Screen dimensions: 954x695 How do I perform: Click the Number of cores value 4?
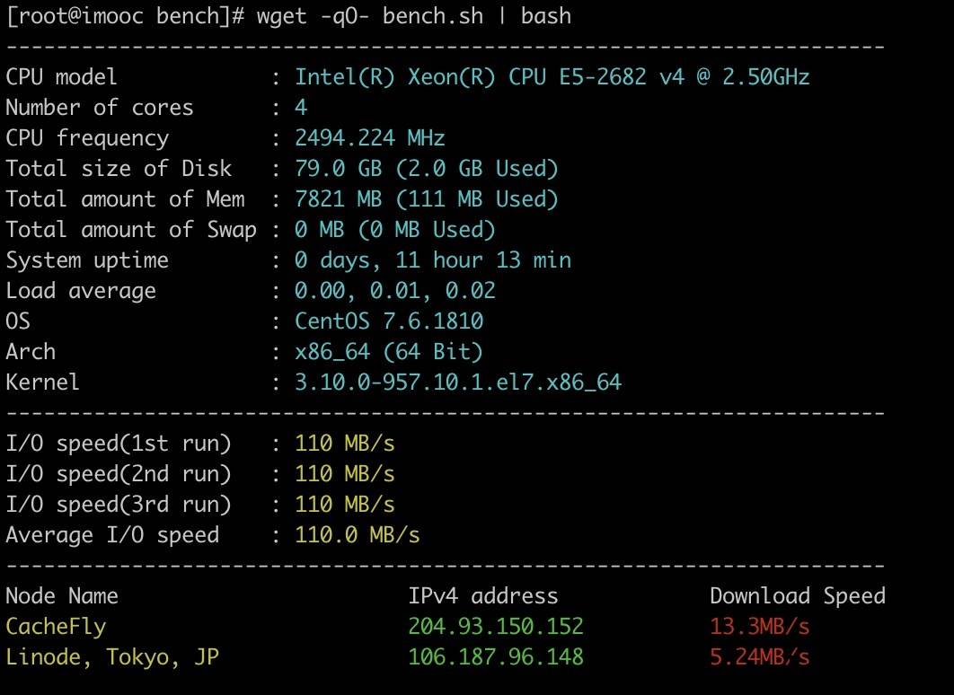pyautogui.click(x=301, y=108)
